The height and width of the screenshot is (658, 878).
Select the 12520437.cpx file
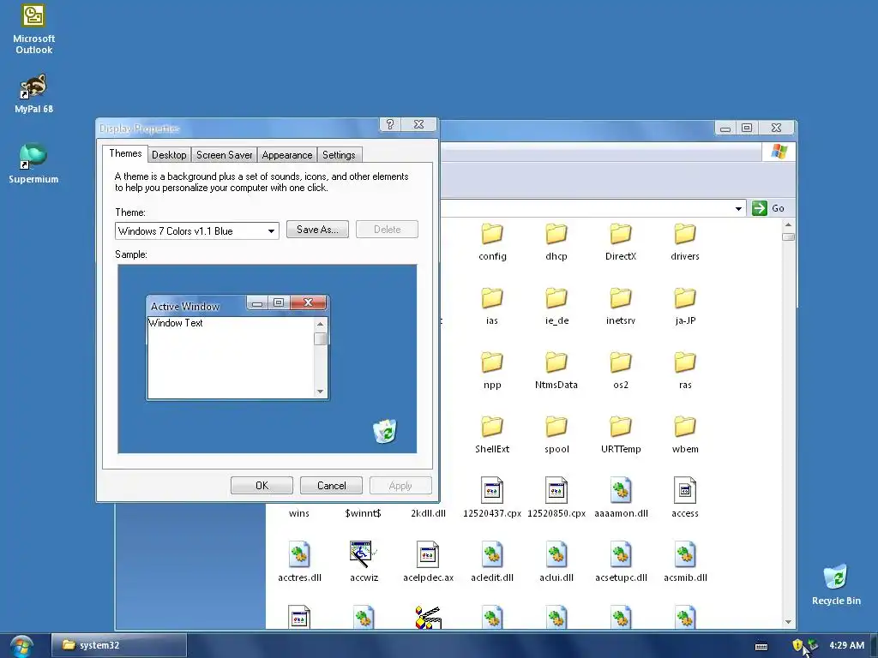492,498
